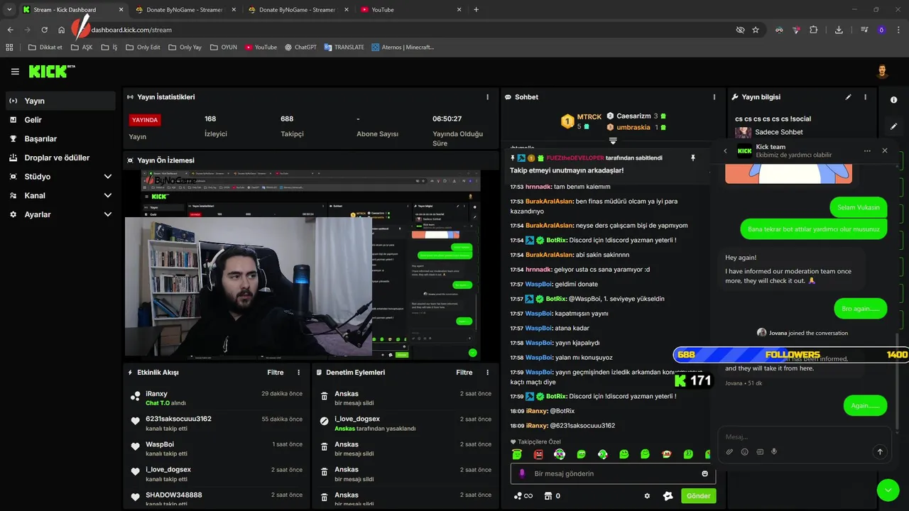Open the Only Edit bookmarks folder
Viewport: 909px width, 511px height.
coord(143,48)
